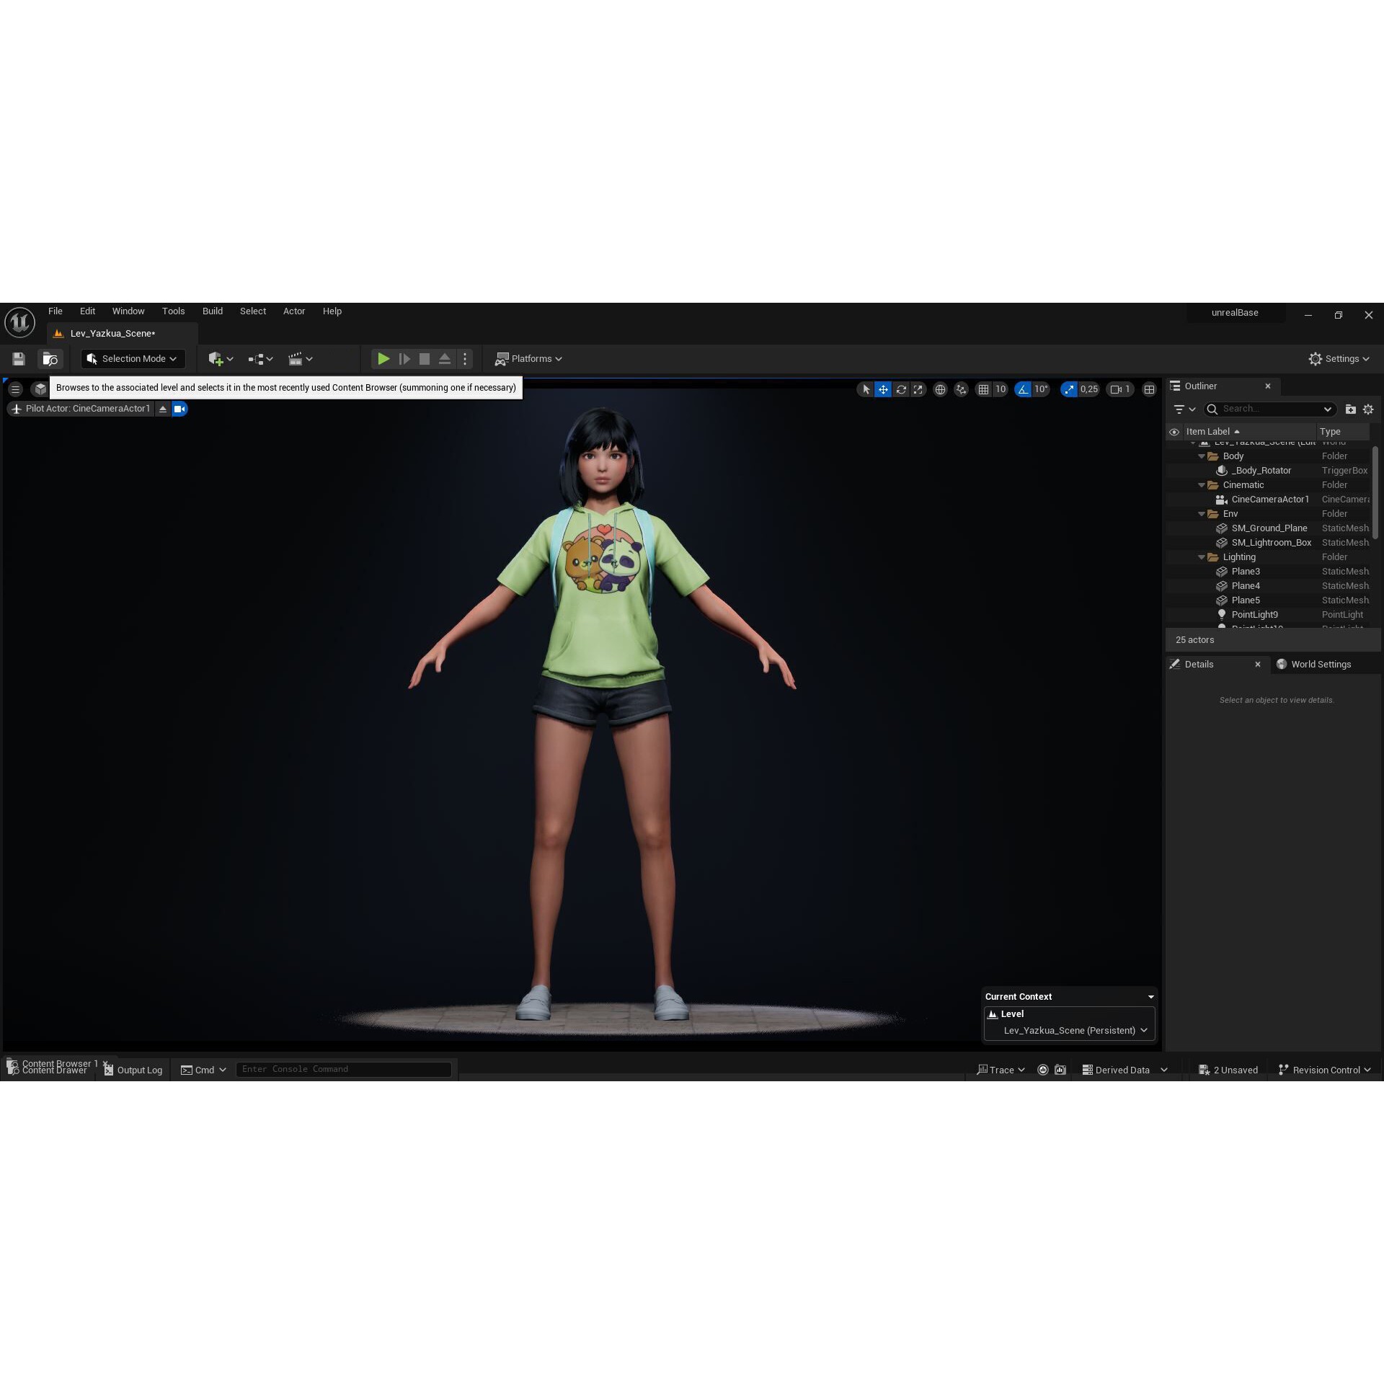Open the Platforms dropdown
1384x1384 pixels.
(528, 358)
